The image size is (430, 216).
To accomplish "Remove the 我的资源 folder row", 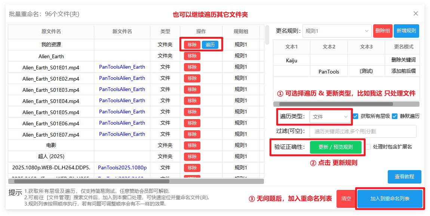I will tap(192, 45).
